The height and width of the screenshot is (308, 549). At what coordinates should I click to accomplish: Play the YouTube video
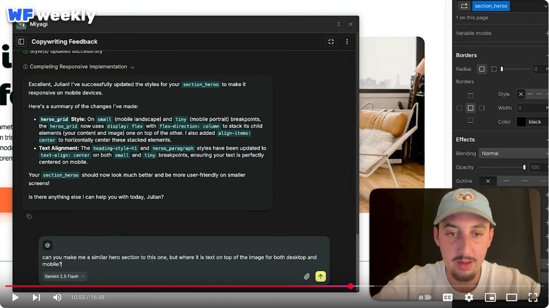coord(15,297)
